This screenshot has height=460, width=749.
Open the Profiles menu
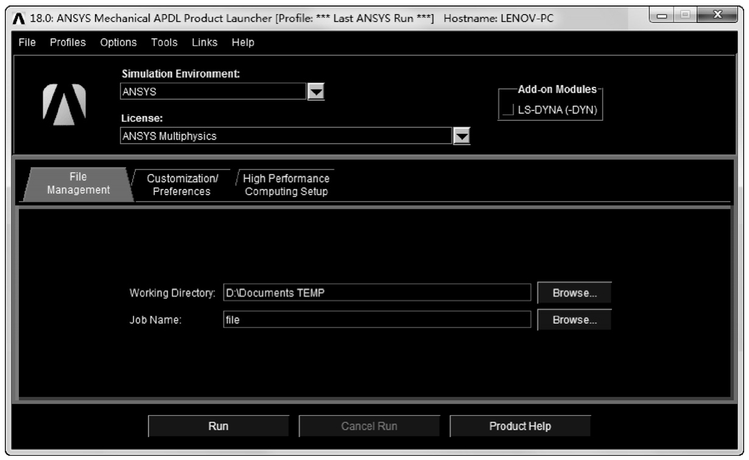(x=68, y=43)
